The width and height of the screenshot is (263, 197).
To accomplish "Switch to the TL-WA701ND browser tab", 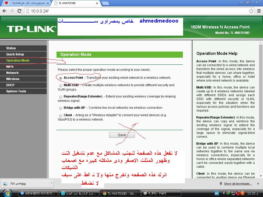I will pos(76,3).
